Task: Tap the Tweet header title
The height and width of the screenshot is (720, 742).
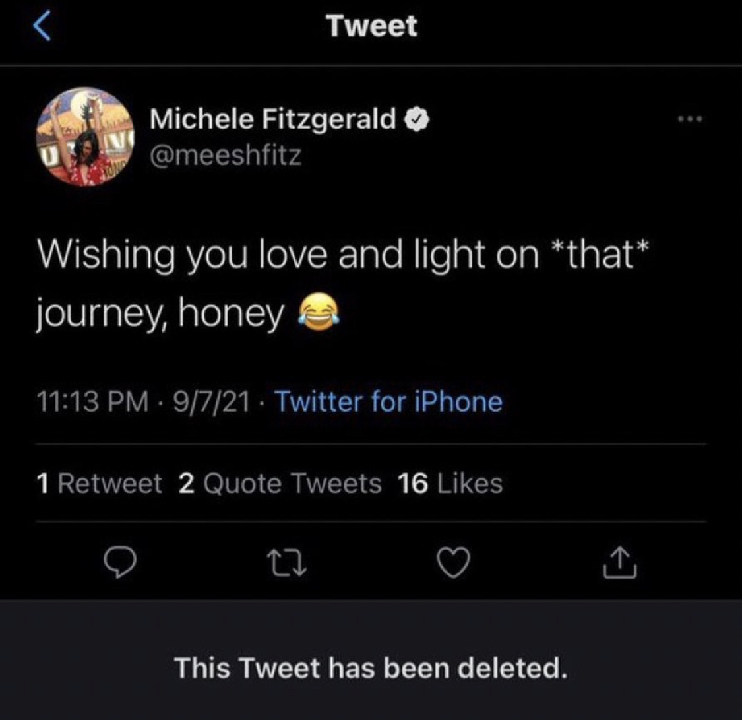Action: pyautogui.click(x=371, y=26)
